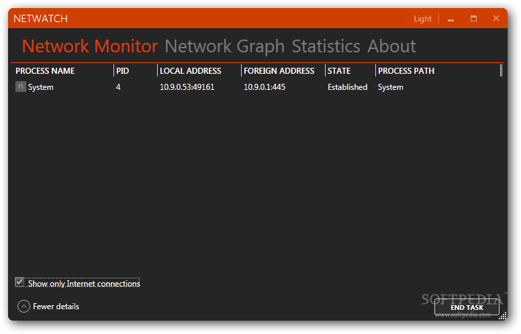Sort by PROCESS PATH column header
Screen dimensions: 521x334
(x=406, y=70)
